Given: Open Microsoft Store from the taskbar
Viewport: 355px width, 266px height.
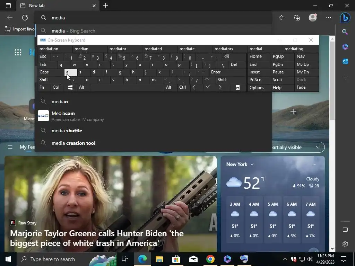Looking at the screenshot, I should click(x=176, y=259).
